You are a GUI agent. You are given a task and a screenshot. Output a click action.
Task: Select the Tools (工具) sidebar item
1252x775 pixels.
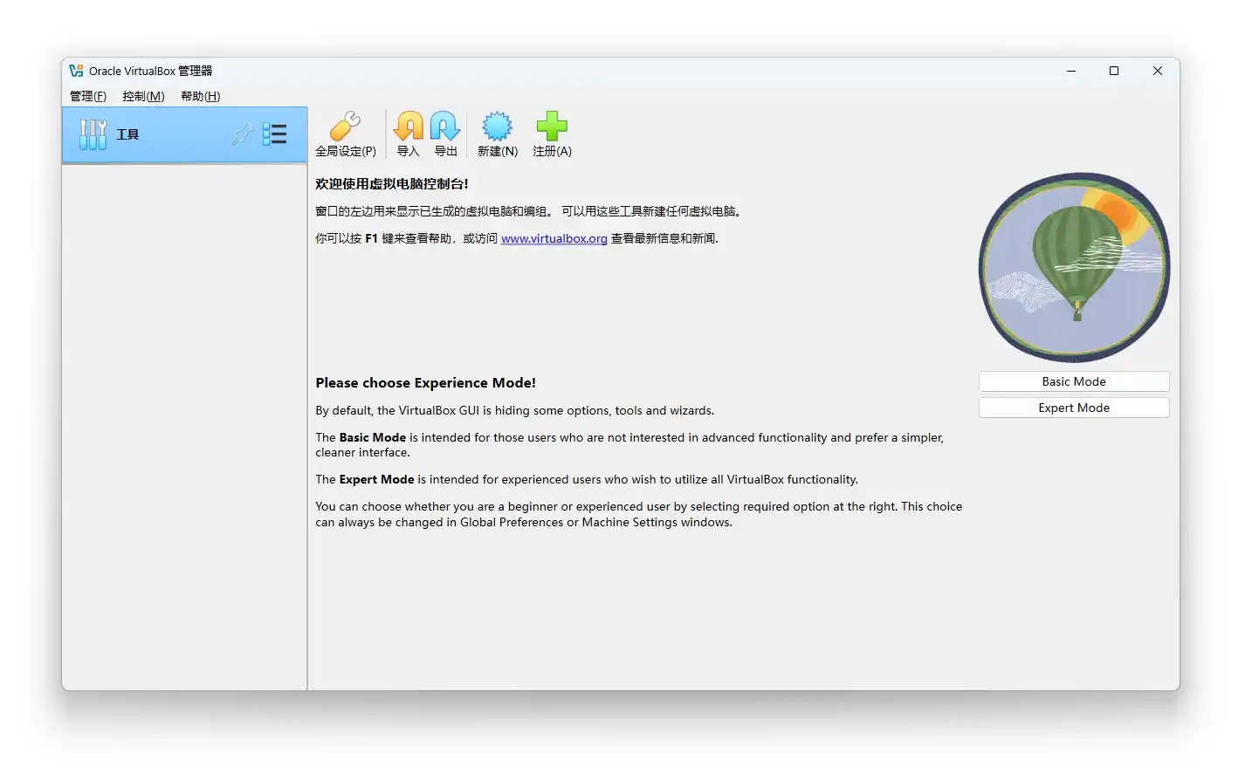point(184,134)
